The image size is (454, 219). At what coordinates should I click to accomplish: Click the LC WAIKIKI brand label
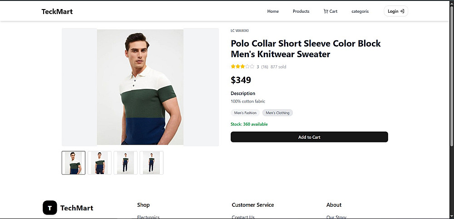tap(239, 31)
